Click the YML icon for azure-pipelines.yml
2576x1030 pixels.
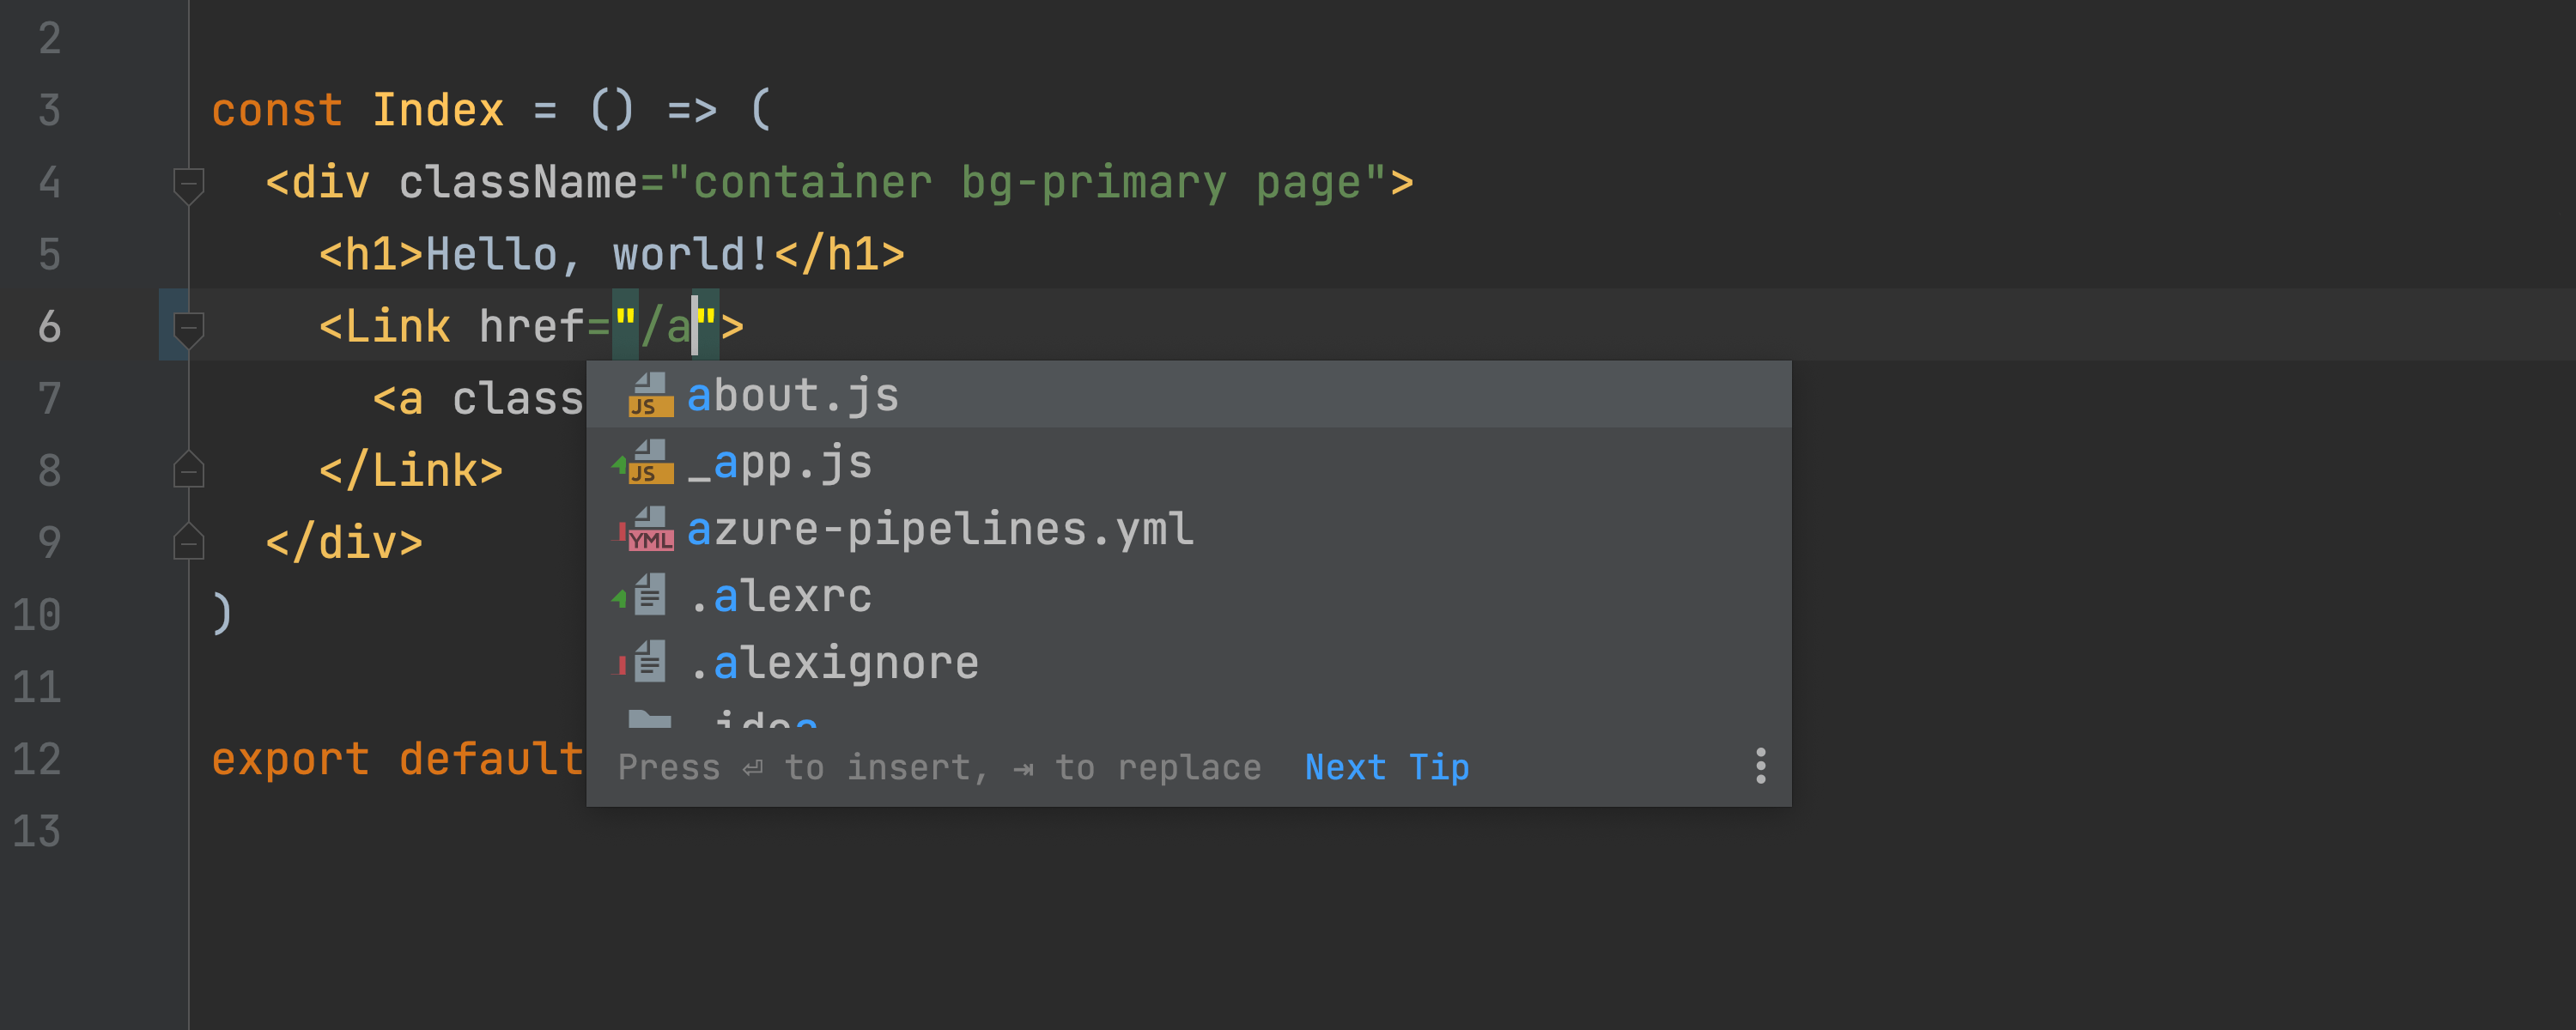tap(650, 529)
